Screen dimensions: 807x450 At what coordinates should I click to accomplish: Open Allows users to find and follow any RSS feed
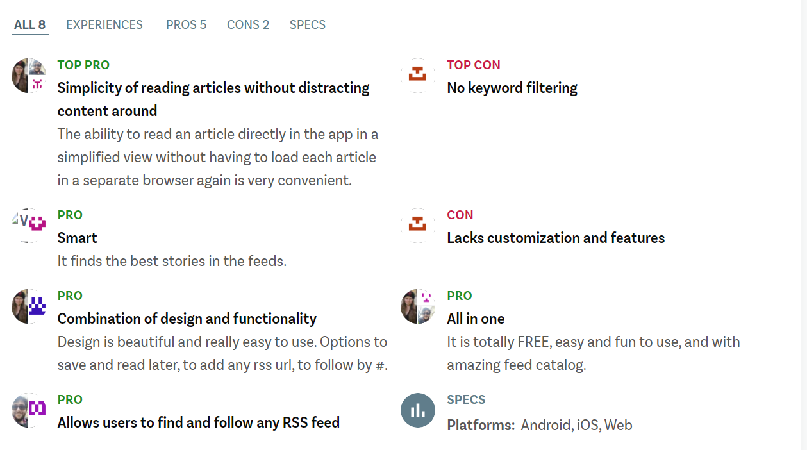(x=199, y=422)
